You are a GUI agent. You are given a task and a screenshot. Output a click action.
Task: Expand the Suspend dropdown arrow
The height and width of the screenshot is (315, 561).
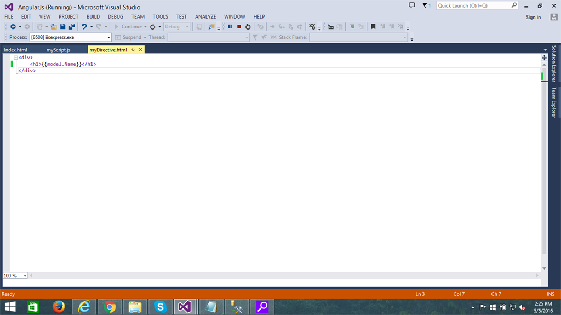coord(145,37)
